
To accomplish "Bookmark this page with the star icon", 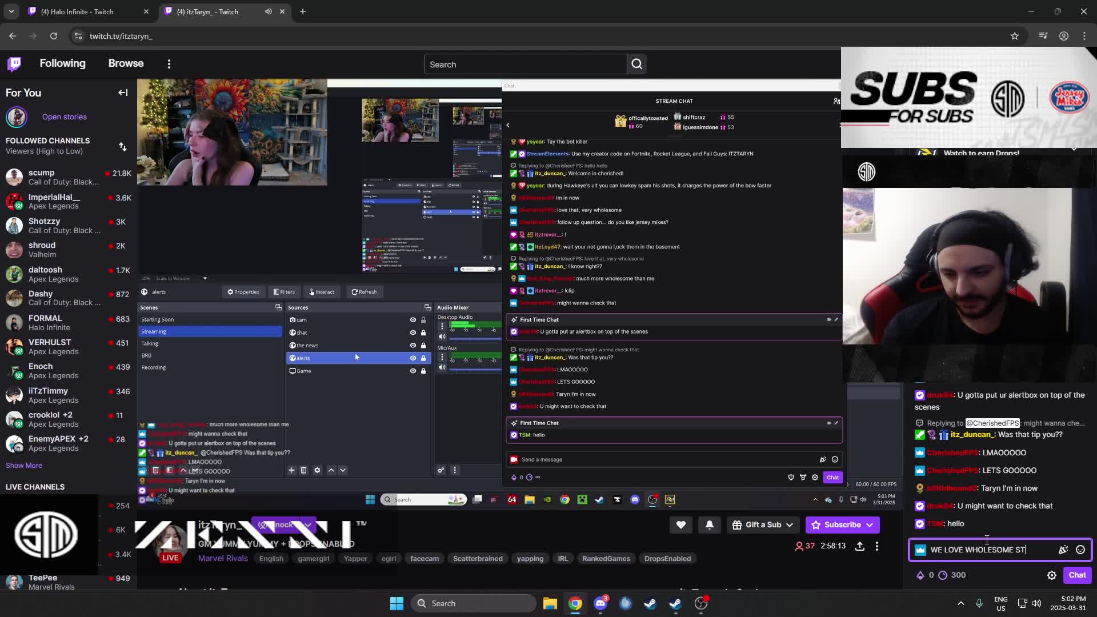I will 1015,36.
